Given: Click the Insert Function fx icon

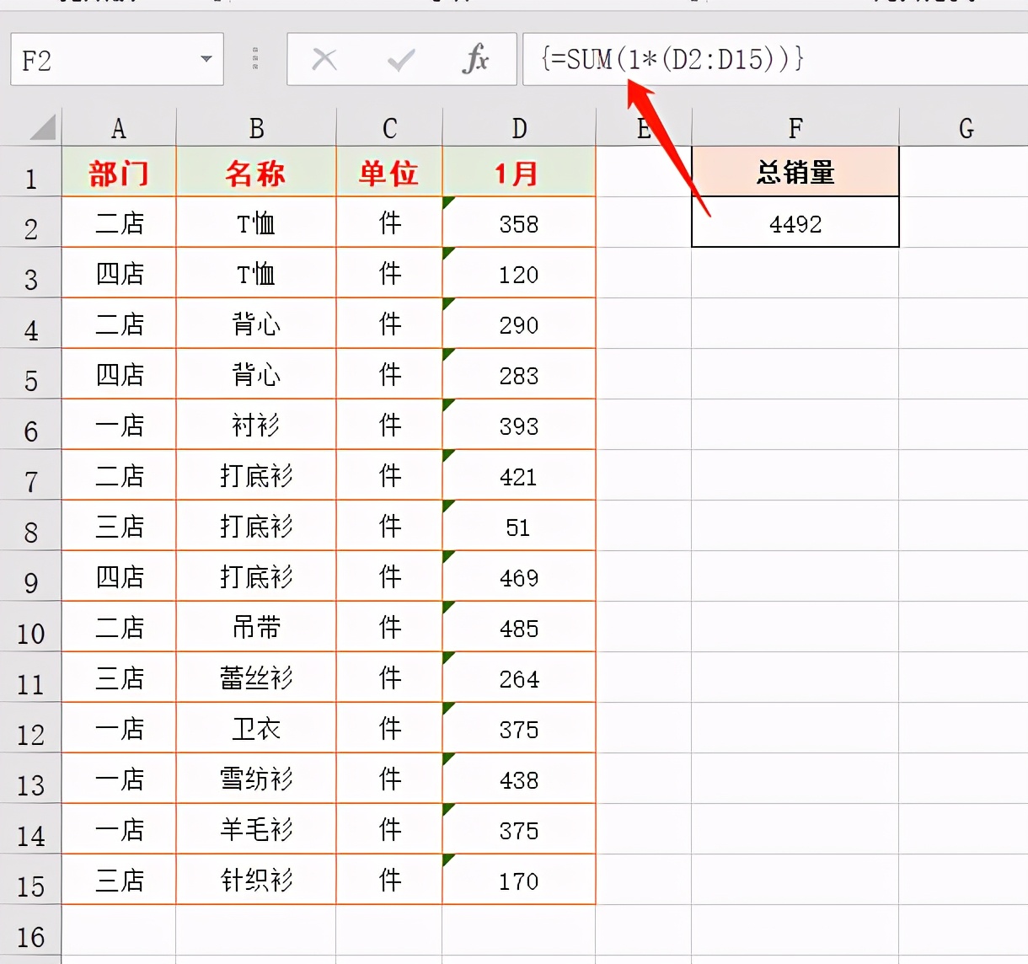Looking at the screenshot, I should 478,59.
